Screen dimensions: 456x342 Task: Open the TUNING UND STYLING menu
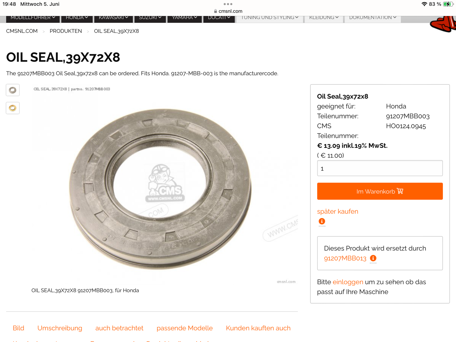tap(270, 18)
